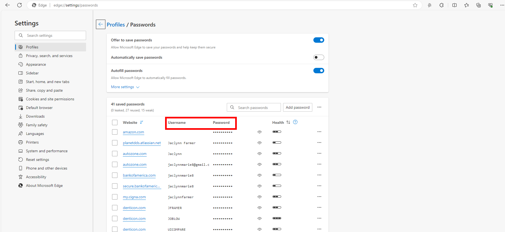
Task: Star this page as a favorite
Action: coord(415,5)
